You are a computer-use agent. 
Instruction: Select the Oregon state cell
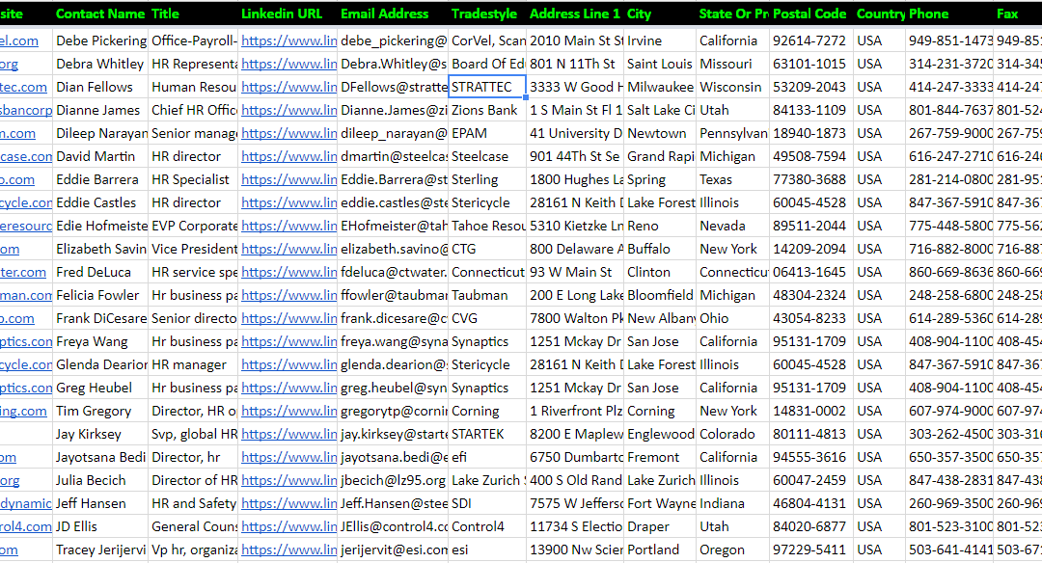coord(733,550)
